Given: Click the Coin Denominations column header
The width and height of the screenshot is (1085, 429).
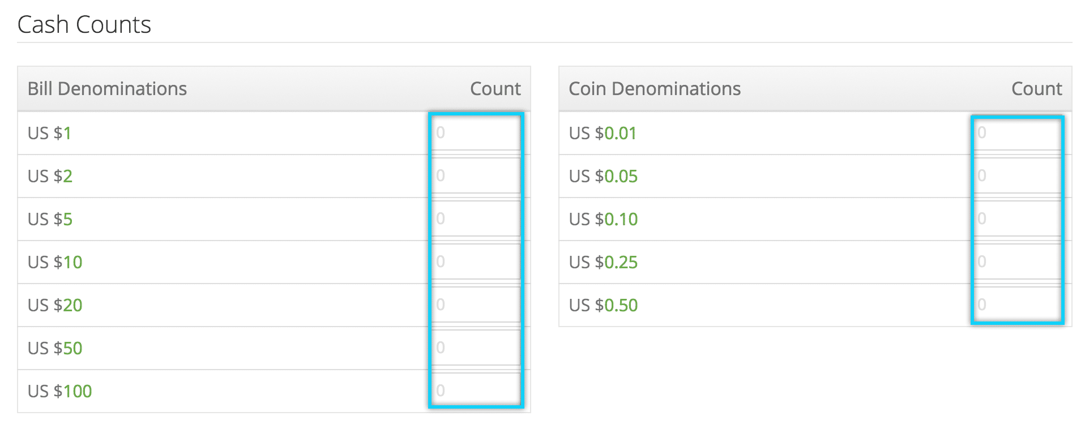Looking at the screenshot, I should point(655,89).
